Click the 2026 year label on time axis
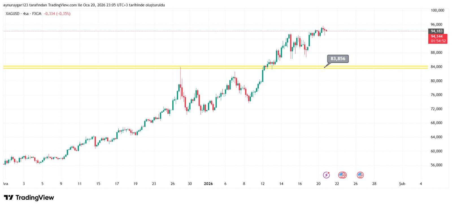The image size is (452, 207). pyautogui.click(x=208, y=184)
